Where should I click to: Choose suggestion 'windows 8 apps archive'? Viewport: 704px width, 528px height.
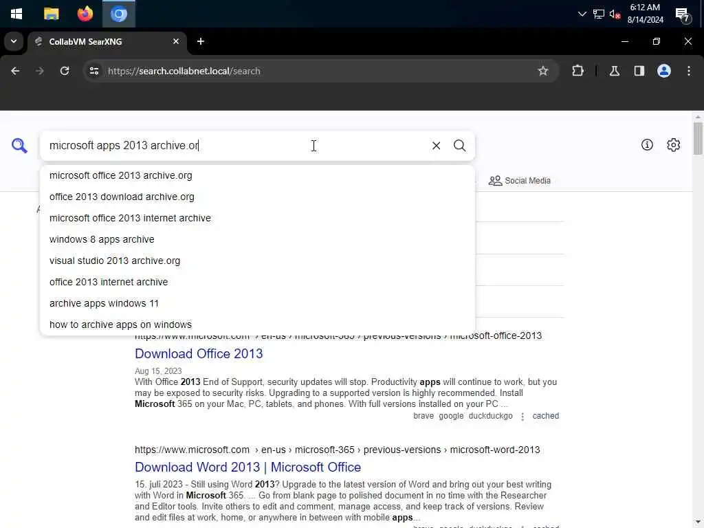pos(257,239)
